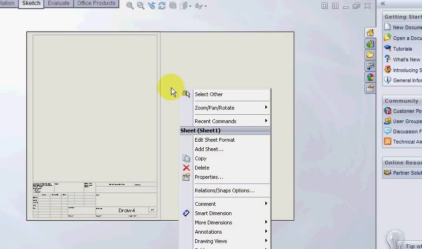Open SolidWorks Resources home tab
Screen dimensions: 422x249
(x=370, y=33)
